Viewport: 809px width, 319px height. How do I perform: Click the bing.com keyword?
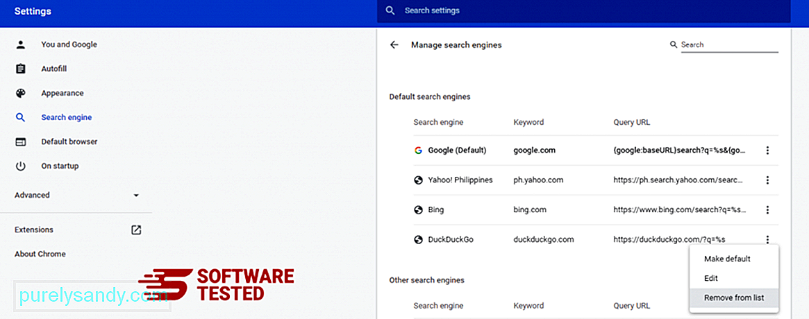530,209
